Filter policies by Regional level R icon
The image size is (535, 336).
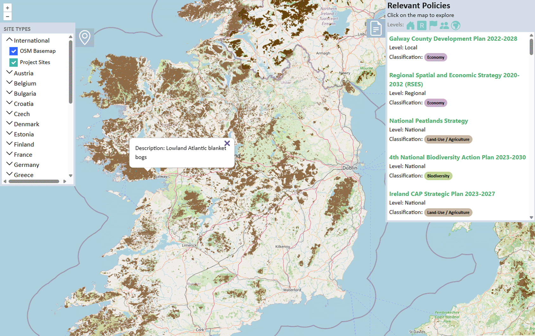click(422, 25)
